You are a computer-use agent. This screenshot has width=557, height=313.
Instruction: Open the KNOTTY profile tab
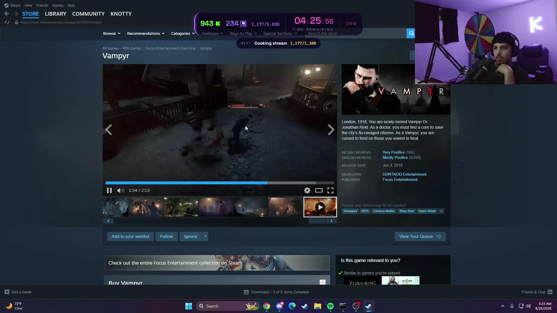coord(121,14)
